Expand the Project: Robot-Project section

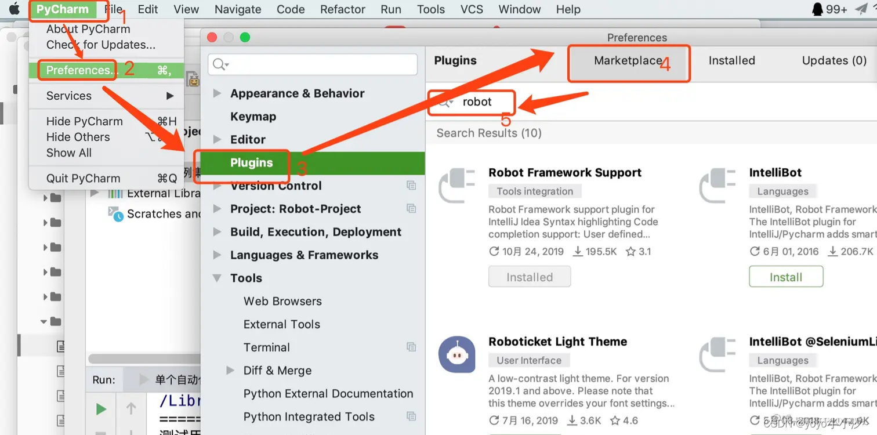[x=217, y=209]
